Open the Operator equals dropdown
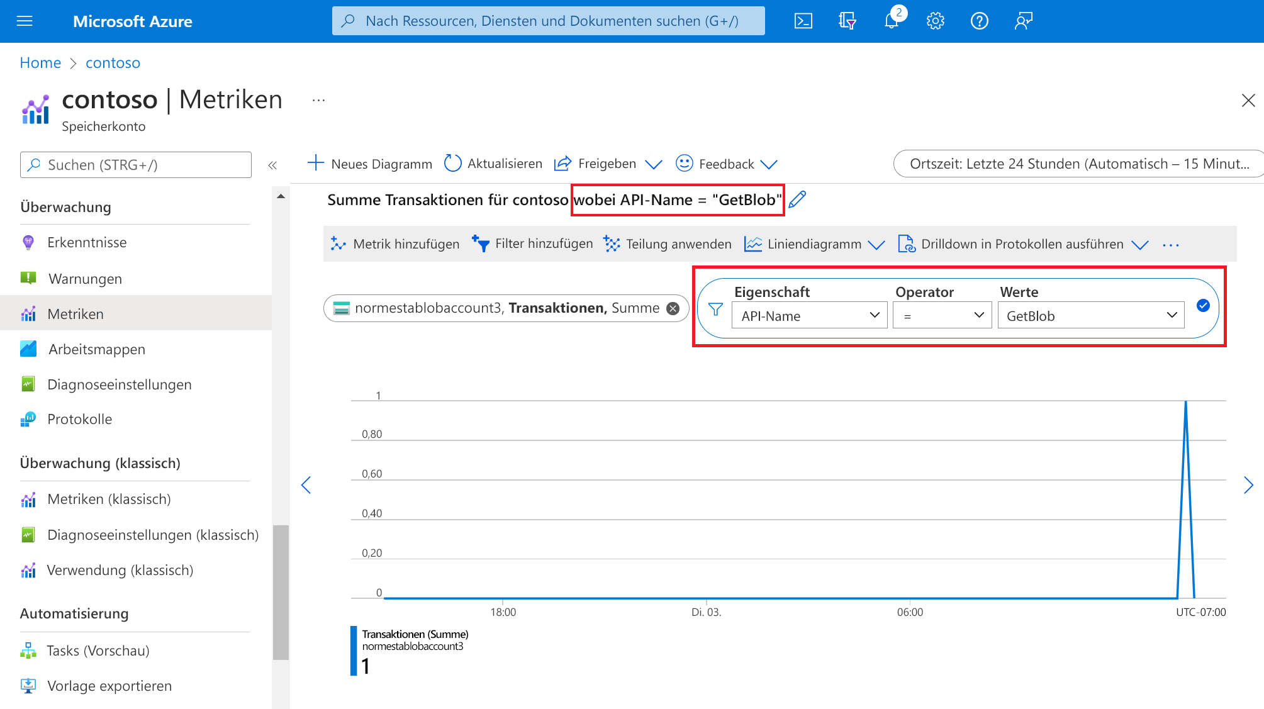Image resolution: width=1264 pixels, height=709 pixels. pyautogui.click(x=942, y=315)
